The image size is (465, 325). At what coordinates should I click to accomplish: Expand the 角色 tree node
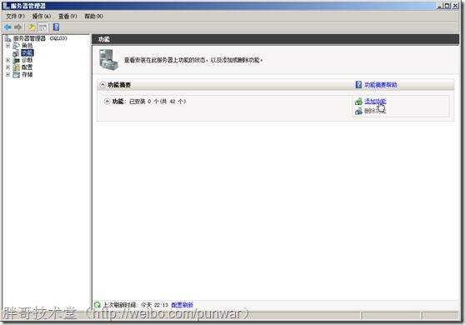7,46
